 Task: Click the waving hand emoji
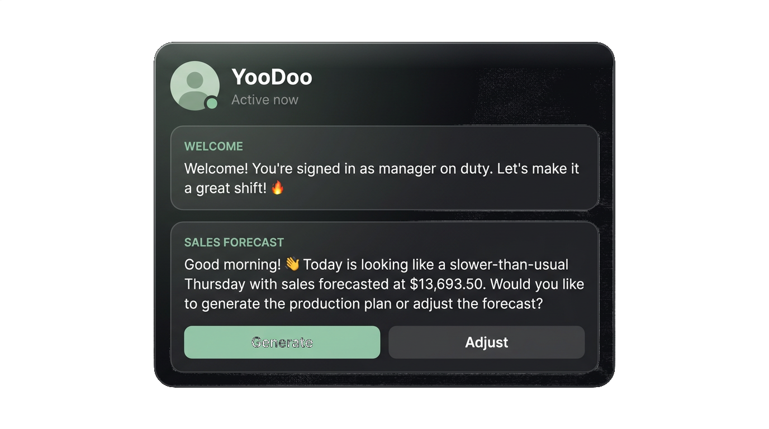coord(292,264)
